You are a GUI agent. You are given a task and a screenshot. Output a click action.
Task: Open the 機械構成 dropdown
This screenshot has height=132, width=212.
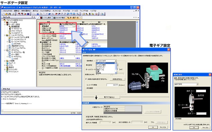[115, 61]
